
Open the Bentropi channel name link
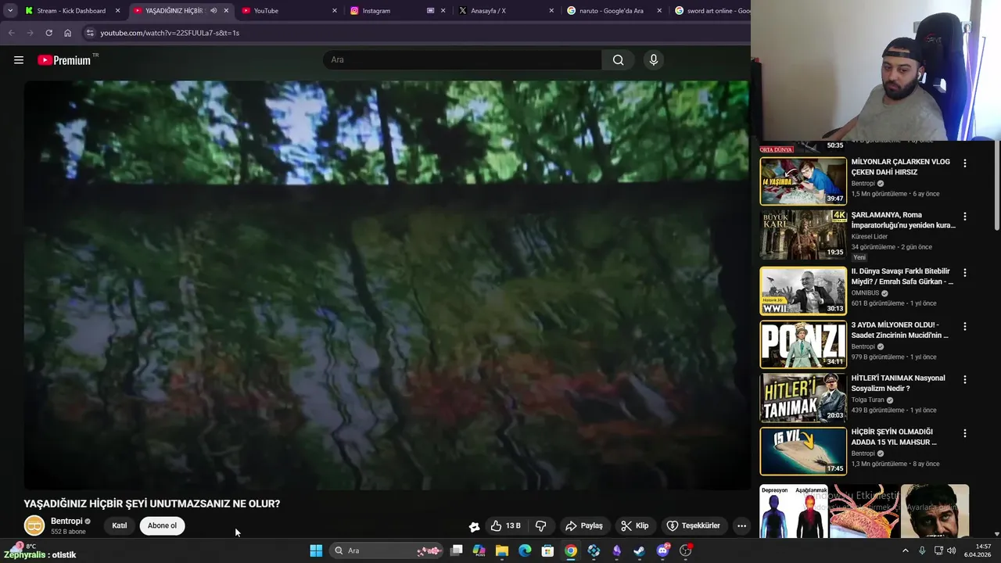coord(66,522)
